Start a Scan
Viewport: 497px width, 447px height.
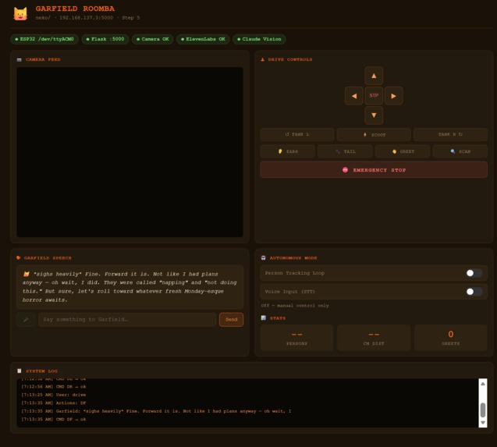[x=460, y=151]
